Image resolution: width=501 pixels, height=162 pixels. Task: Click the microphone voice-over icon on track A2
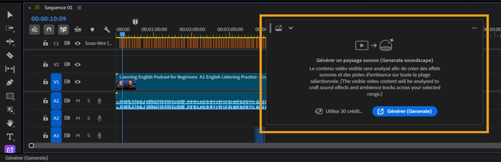click(99, 118)
